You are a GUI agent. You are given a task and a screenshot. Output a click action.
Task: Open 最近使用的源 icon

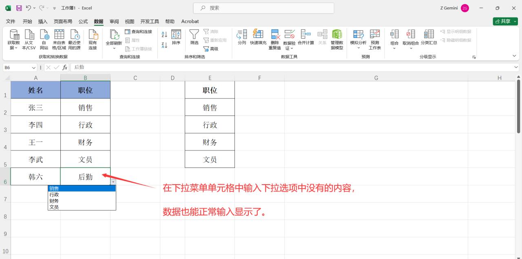(74, 40)
